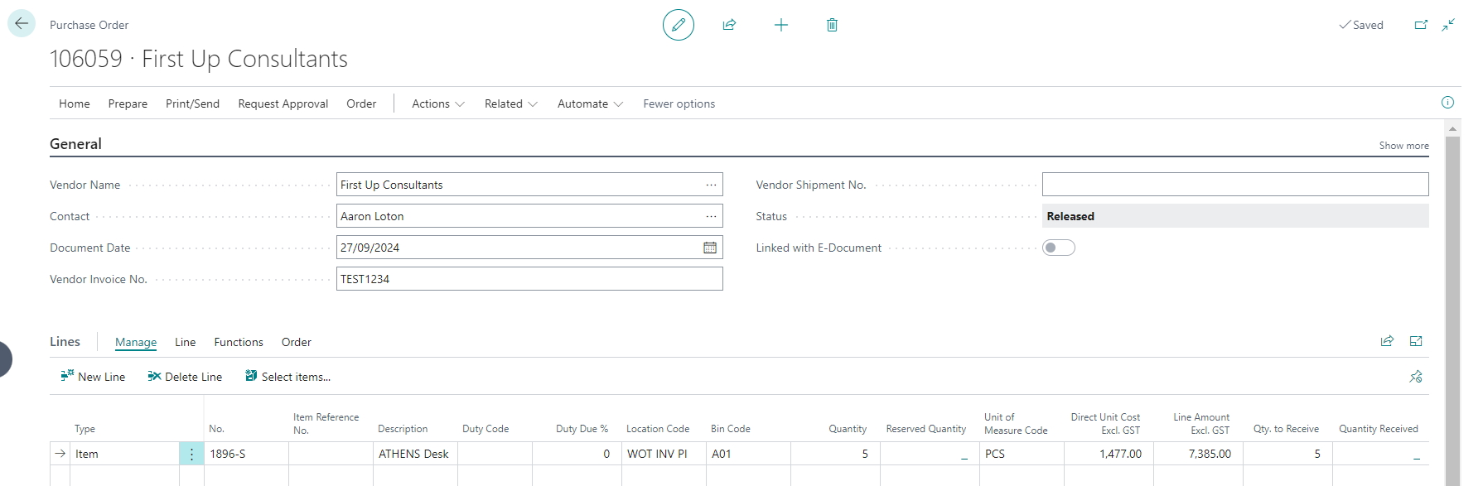
Task: Collapse the General section heading
Action: pos(75,143)
